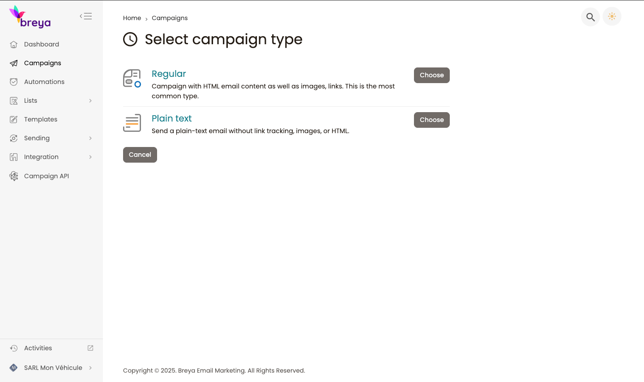
Task: Go to Dashboard in the sidebar
Action: pos(42,44)
